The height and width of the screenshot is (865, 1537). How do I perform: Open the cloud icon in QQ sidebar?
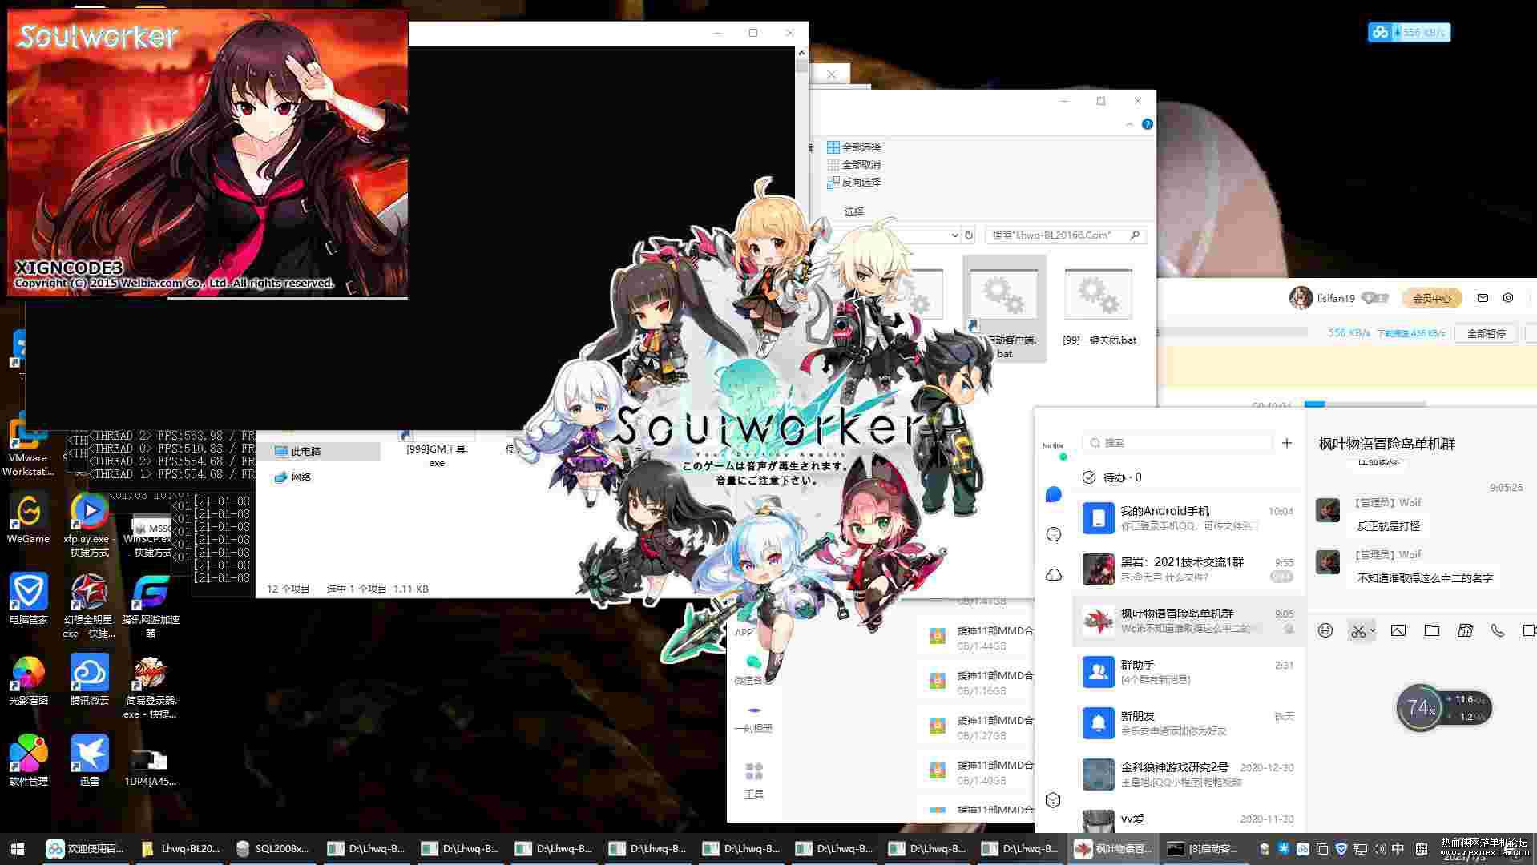[x=1054, y=575]
